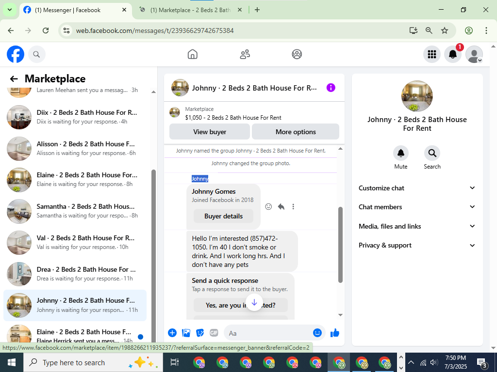React to Johnny Gomes message with emoji
Viewport: 497px width, 372px height.
(268, 206)
